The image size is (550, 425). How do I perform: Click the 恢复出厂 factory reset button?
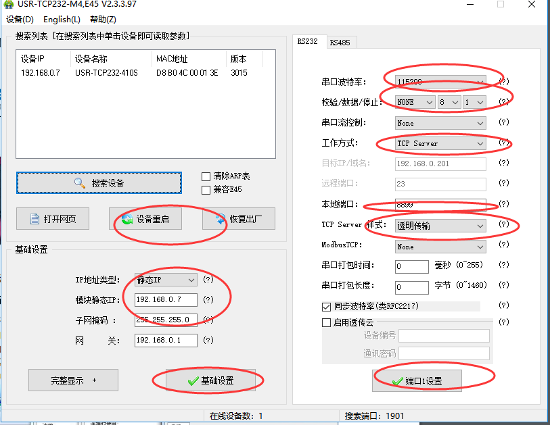(x=238, y=219)
